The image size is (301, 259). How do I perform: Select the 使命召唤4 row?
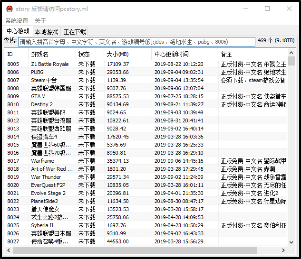click(x=146, y=241)
